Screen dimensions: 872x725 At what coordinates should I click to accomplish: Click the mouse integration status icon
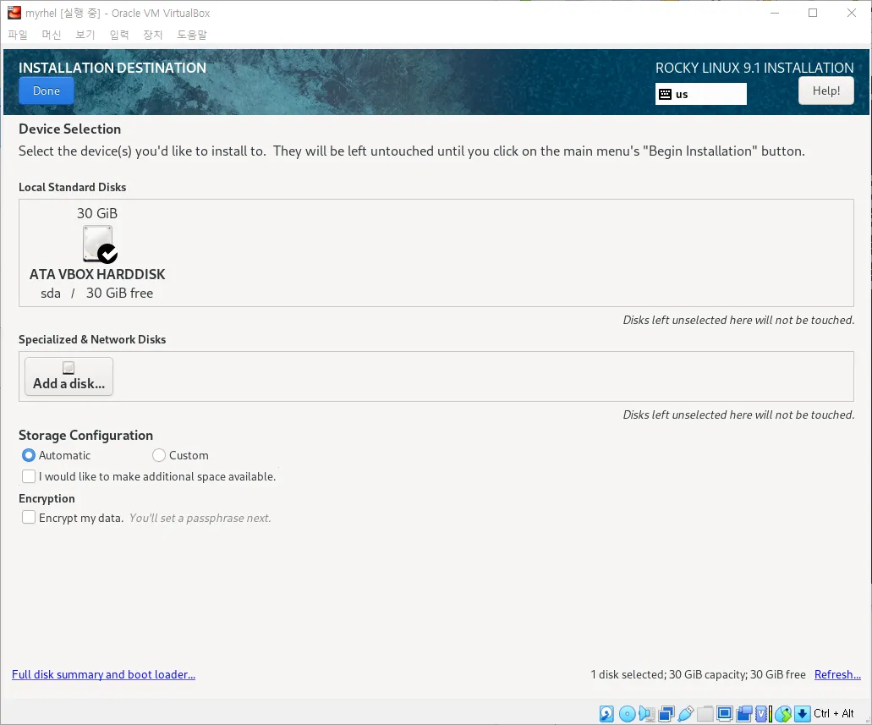(x=783, y=713)
